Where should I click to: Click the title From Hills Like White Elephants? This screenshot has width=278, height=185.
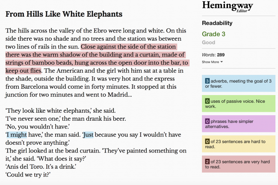pos(63,14)
